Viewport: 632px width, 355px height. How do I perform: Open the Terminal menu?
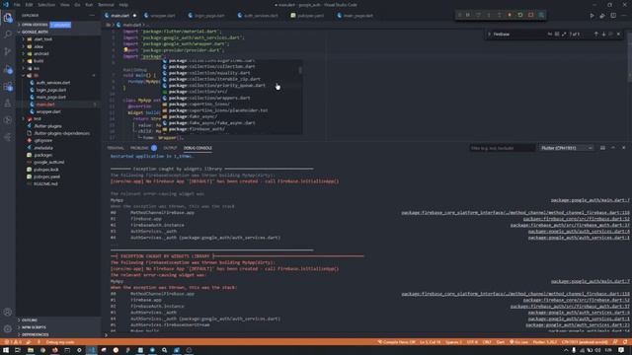pyautogui.click(x=106, y=5)
